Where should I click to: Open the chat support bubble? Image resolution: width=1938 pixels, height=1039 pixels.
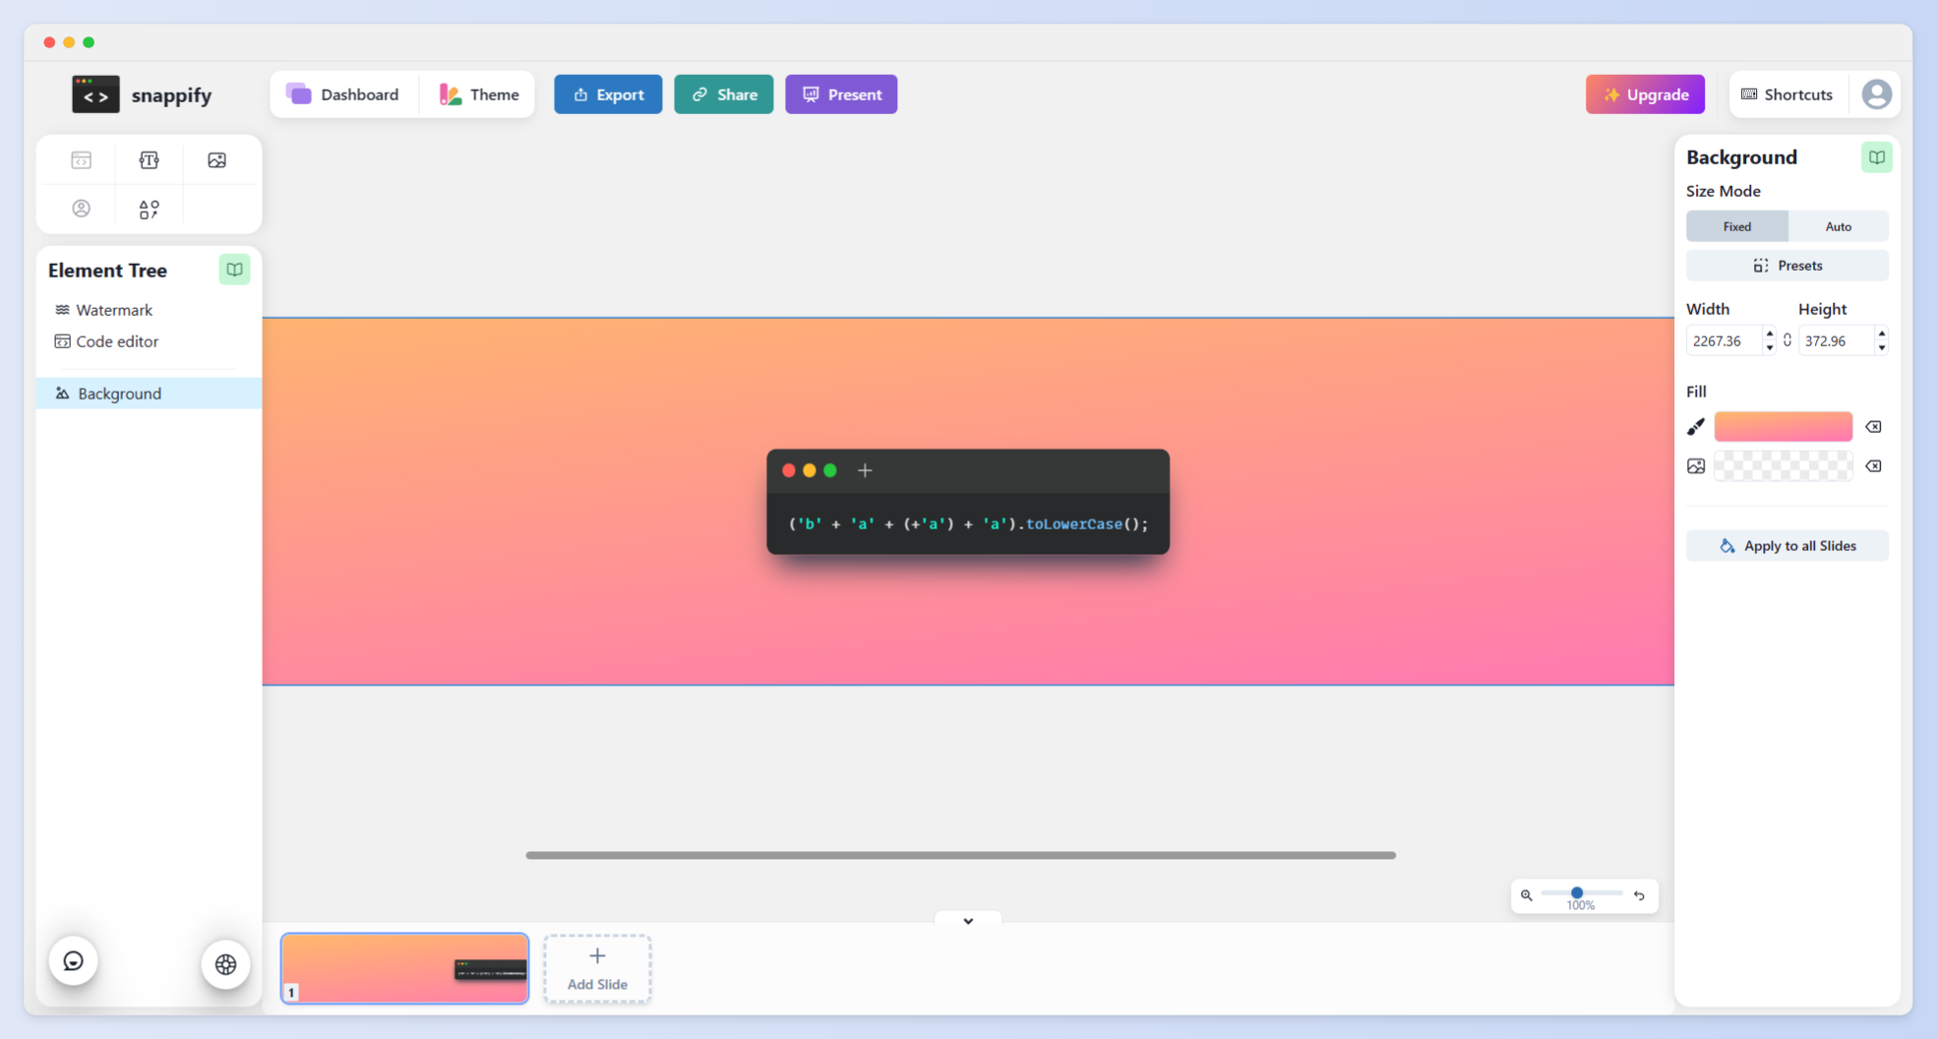(x=74, y=961)
